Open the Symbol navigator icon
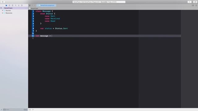This screenshot has width=198, height=111. coord(12,6)
